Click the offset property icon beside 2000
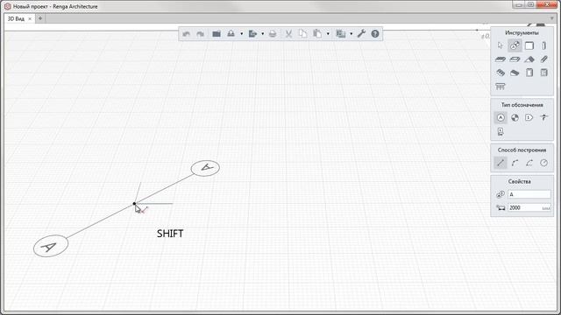The width and height of the screenshot is (561, 315). 501,208
